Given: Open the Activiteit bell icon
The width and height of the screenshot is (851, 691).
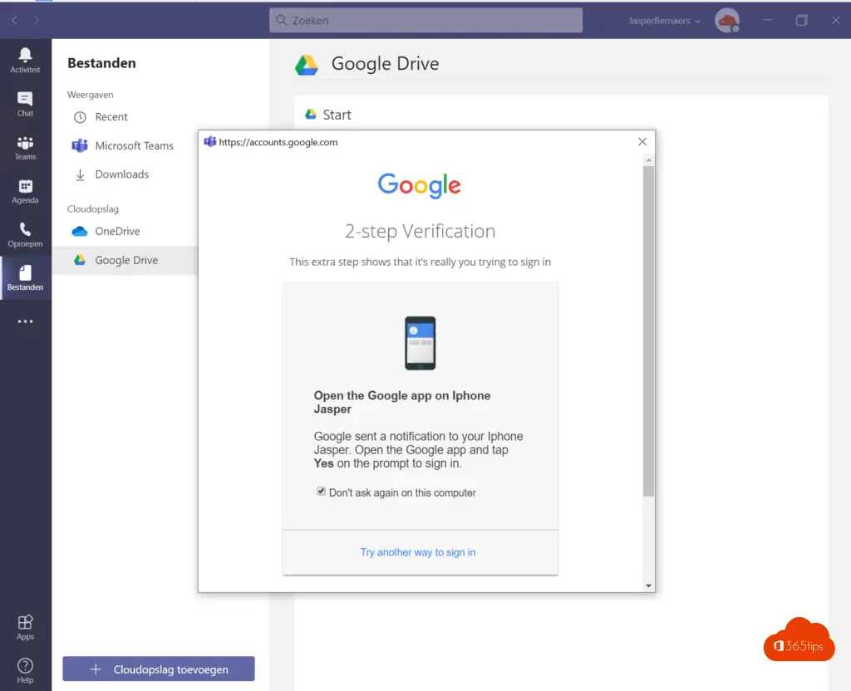Looking at the screenshot, I should [x=25, y=55].
